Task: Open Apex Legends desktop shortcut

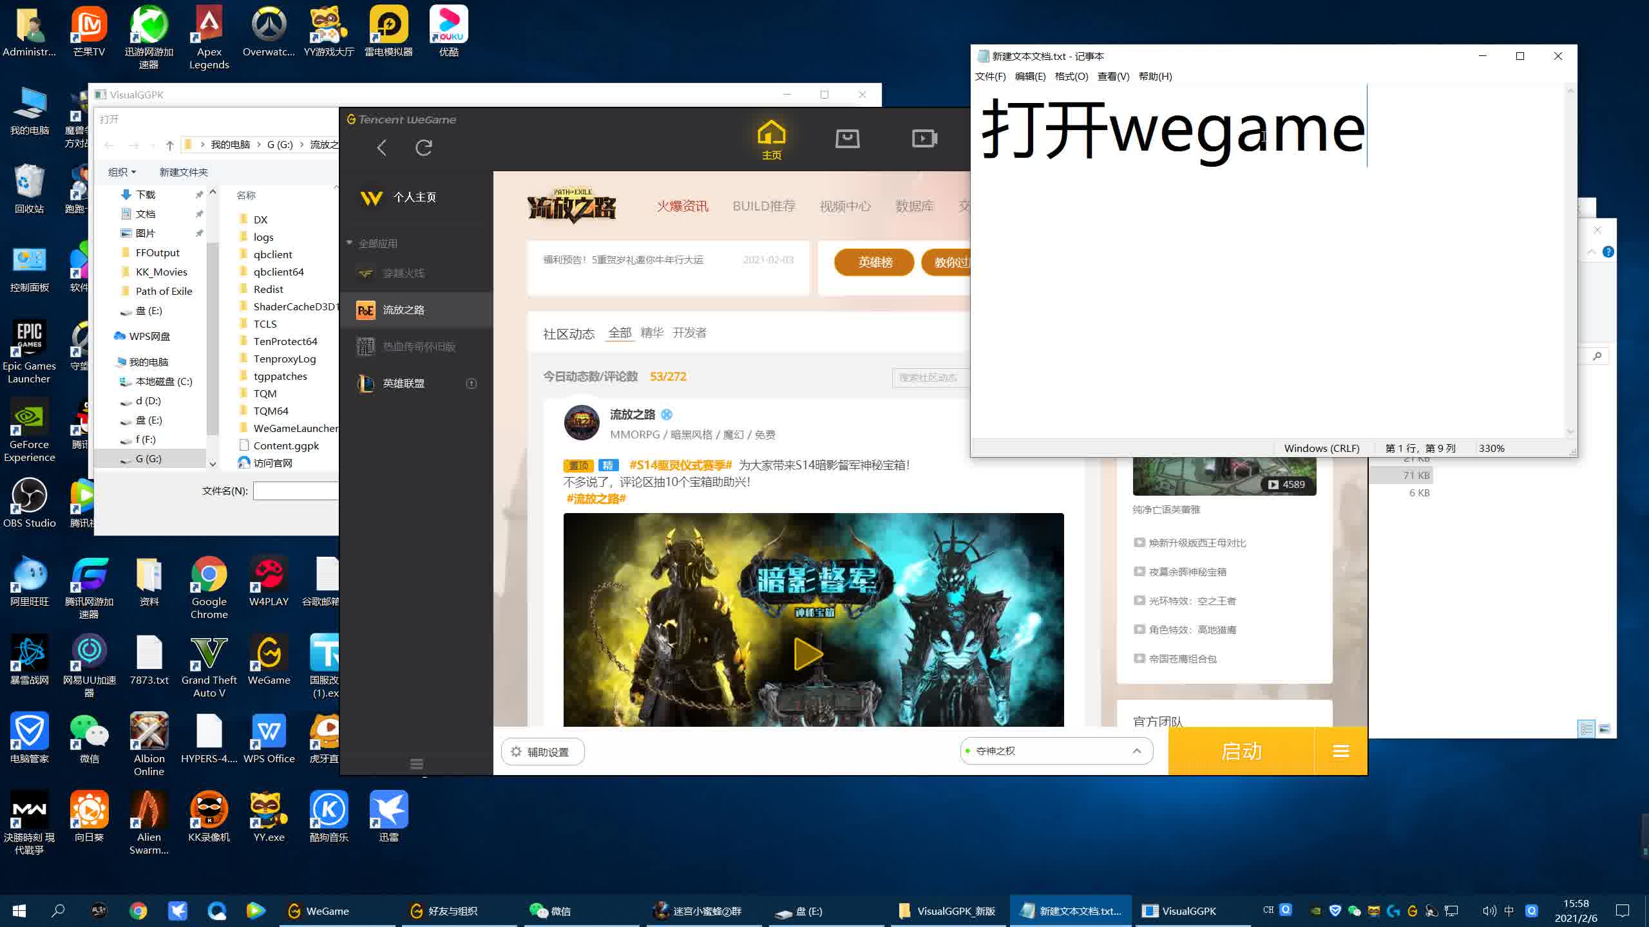Action: click(209, 37)
